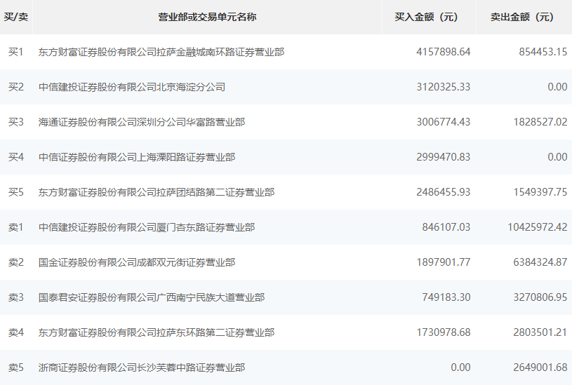Click sell amount 6384324.87
Image resolution: width=572 pixels, height=385 pixels.
coord(540,262)
